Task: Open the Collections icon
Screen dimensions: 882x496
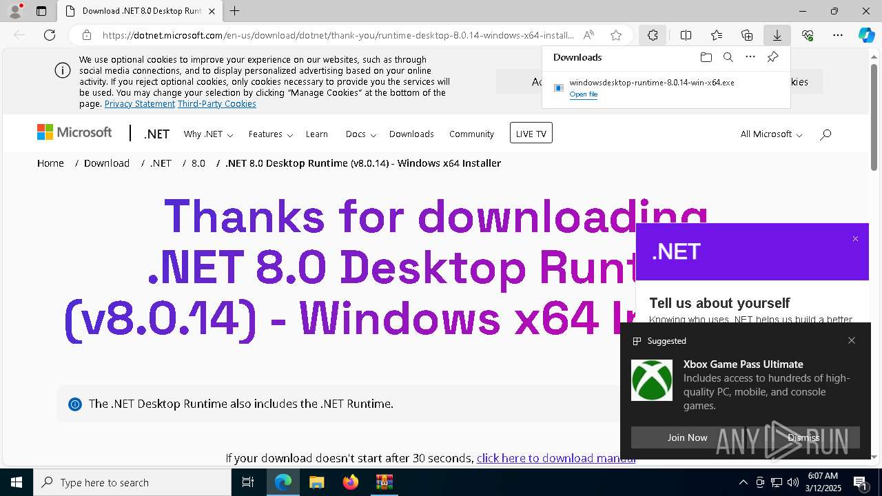Action: tap(747, 35)
